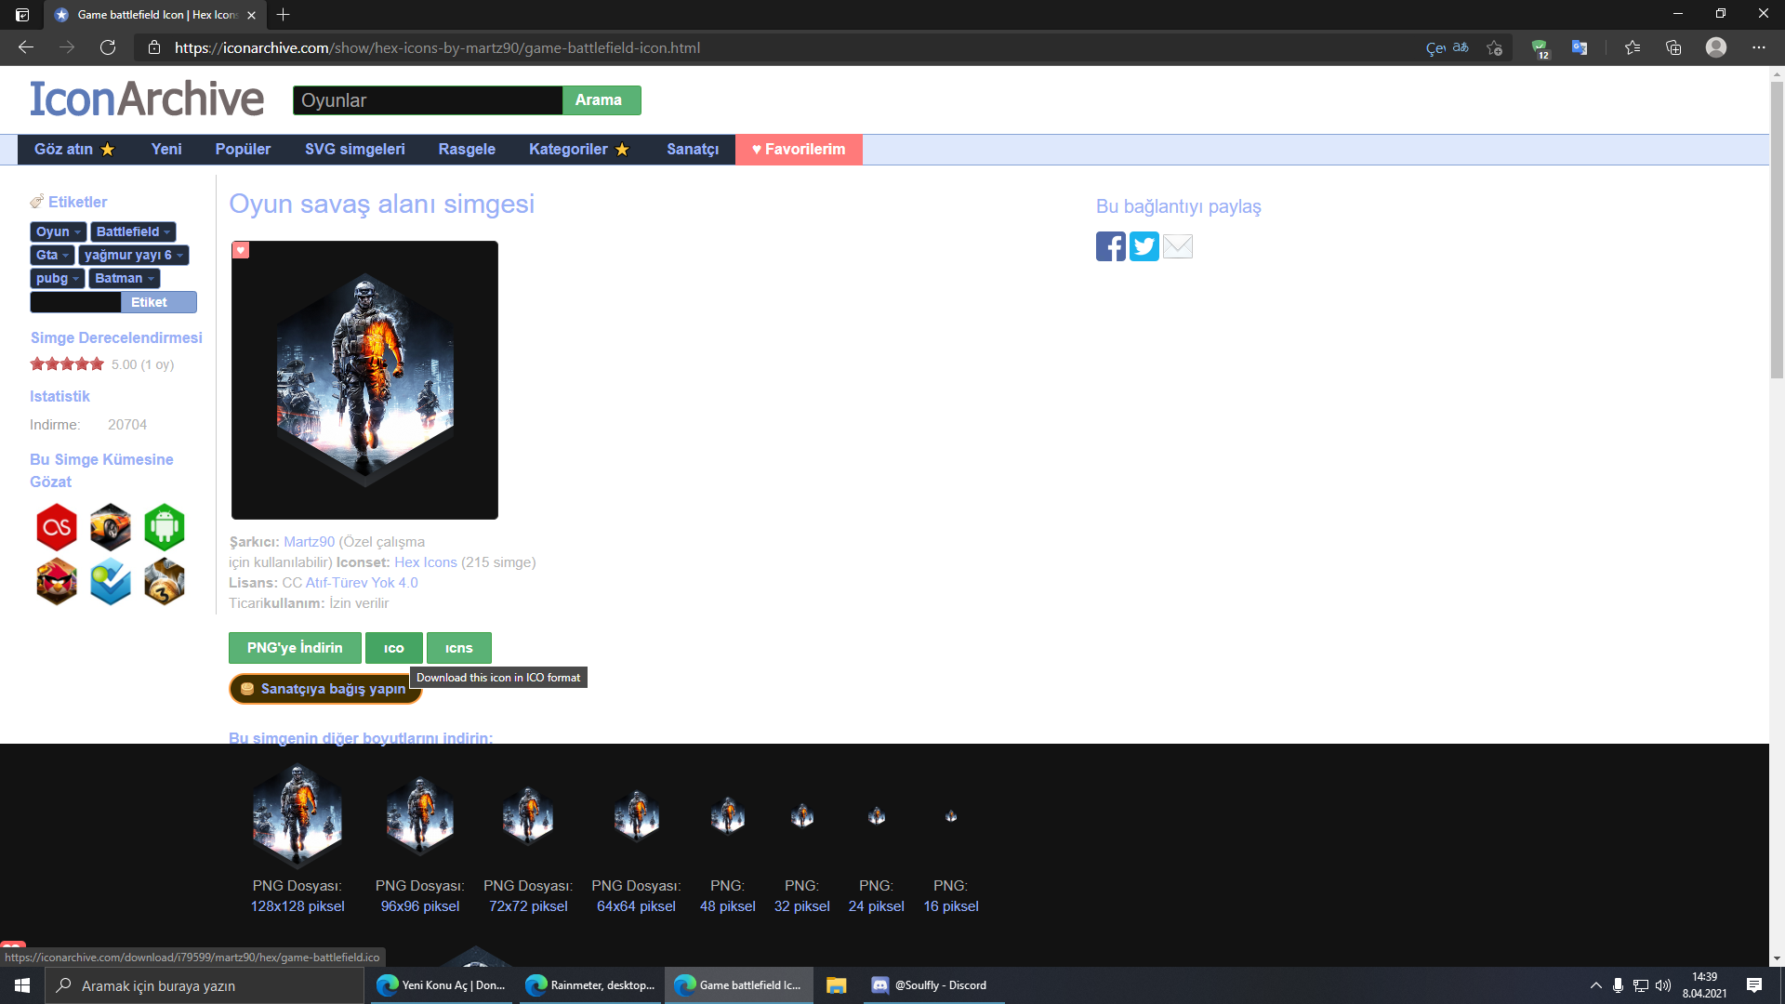This screenshot has height=1004, width=1785.
Task: Expand the Batman tag dropdown
Action: [x=151, y=279]
